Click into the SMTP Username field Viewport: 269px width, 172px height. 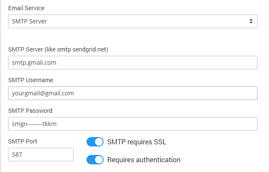click(132, 93)
